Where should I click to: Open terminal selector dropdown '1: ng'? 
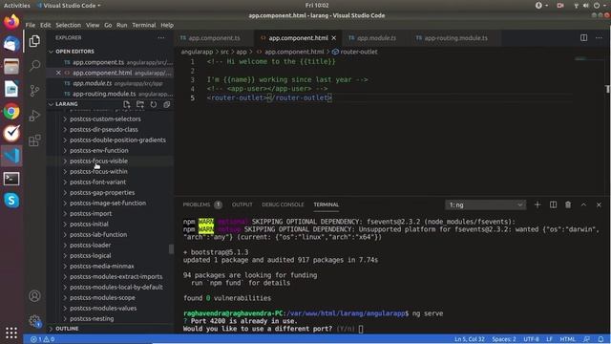pyautogui.click(x=486, y=204)
